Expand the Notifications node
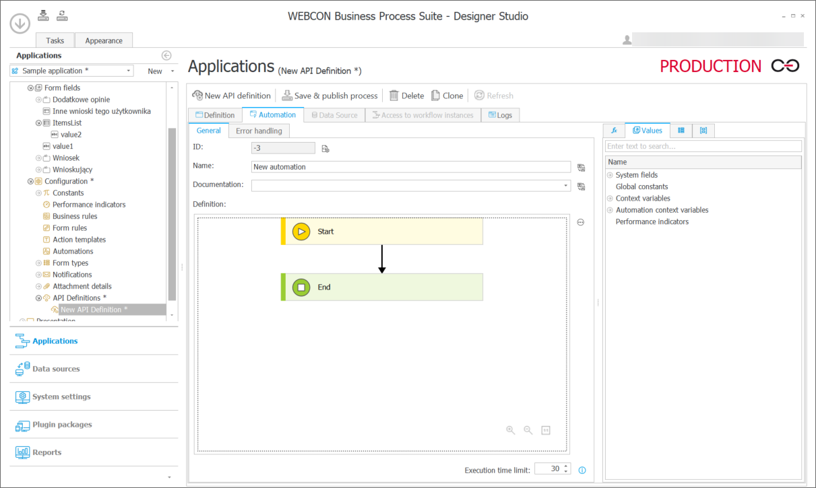The height and width of the screenshot is (488, 816). click(x=38, y=275)
